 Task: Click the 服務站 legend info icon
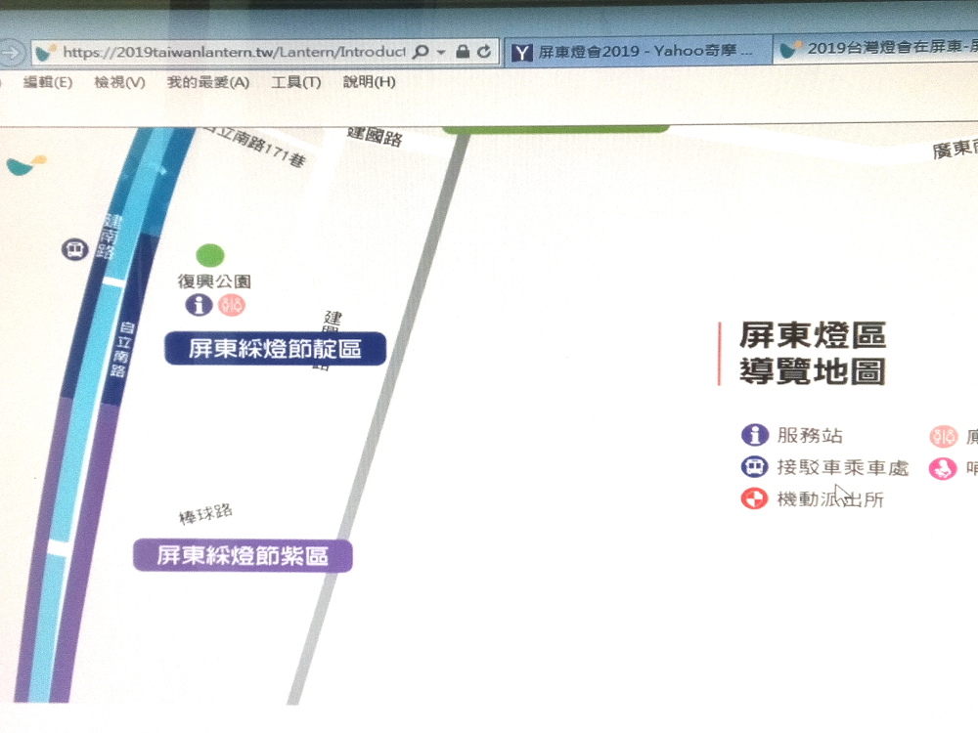755,435
